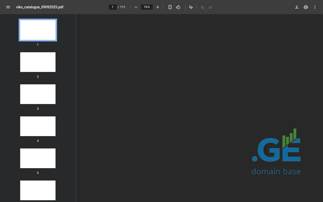The height and width of the screenshot is (202, 323).
Task: Rotate the document counterclockwise
Action: pyautogui.click(x=178, y=7)
